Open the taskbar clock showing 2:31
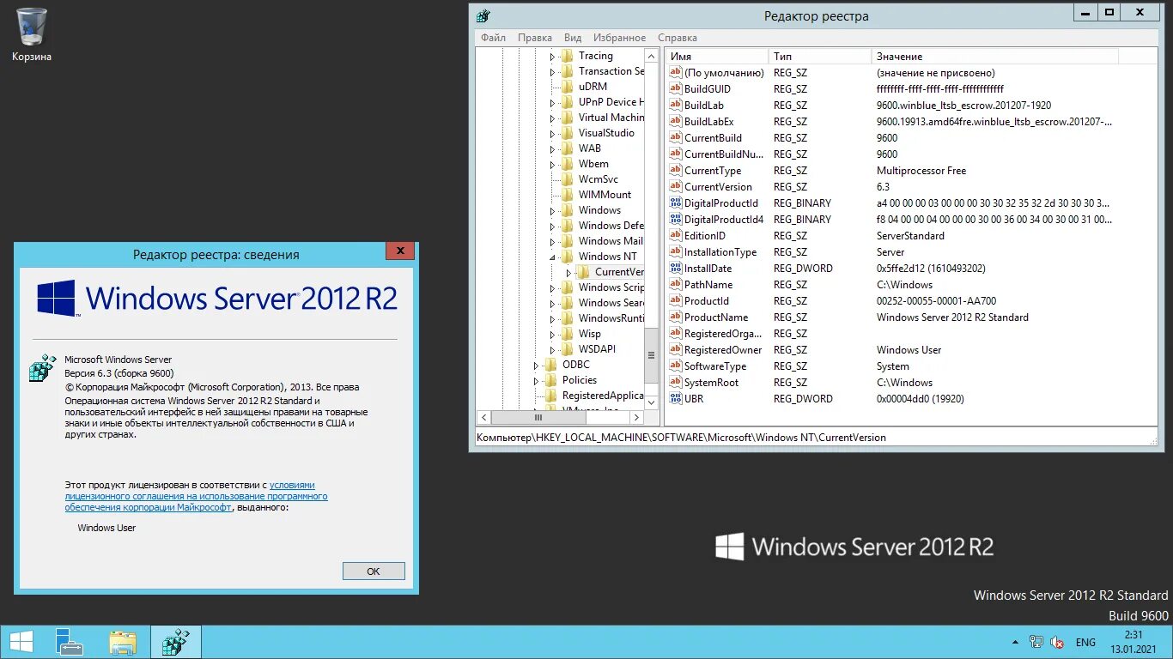Image resolution: width=1173 pixels, height=659 pixels. (1133, 642)
